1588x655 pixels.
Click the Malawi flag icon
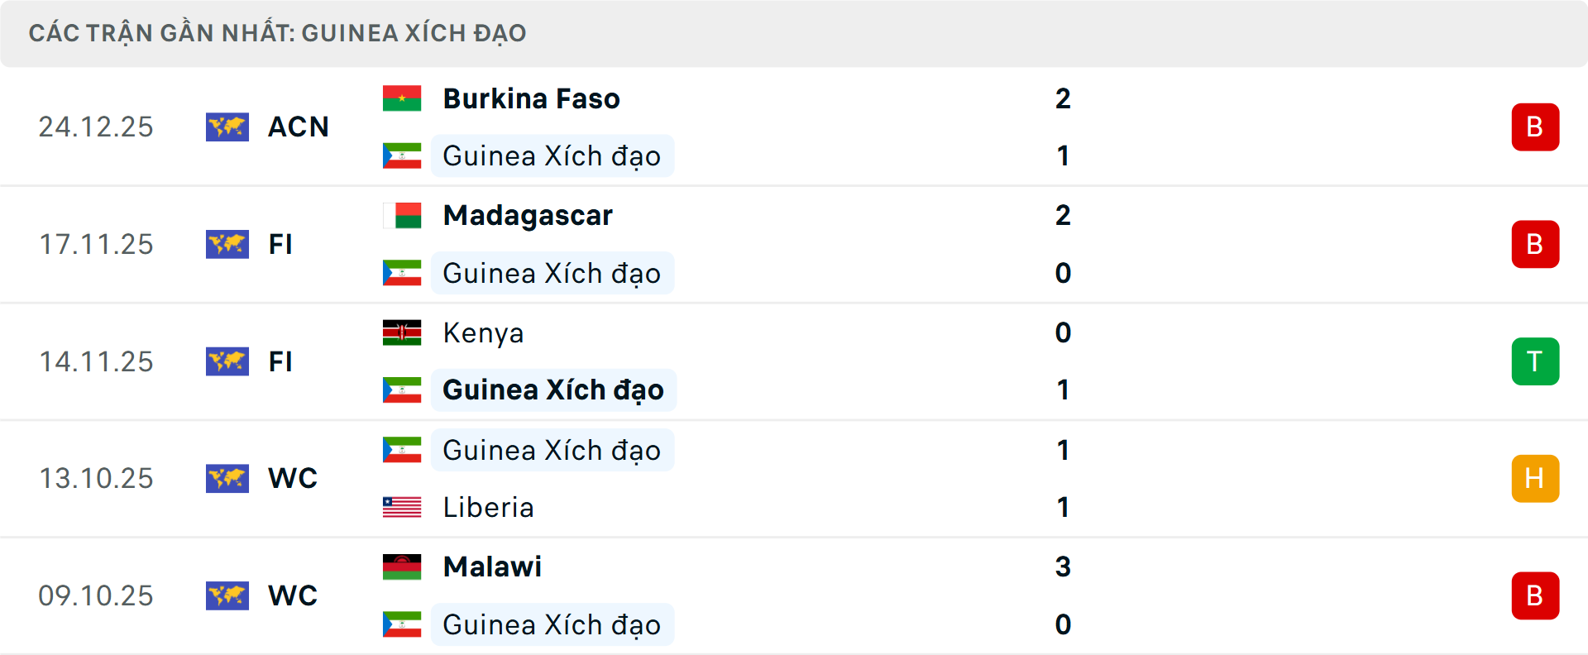coord(402,567)
